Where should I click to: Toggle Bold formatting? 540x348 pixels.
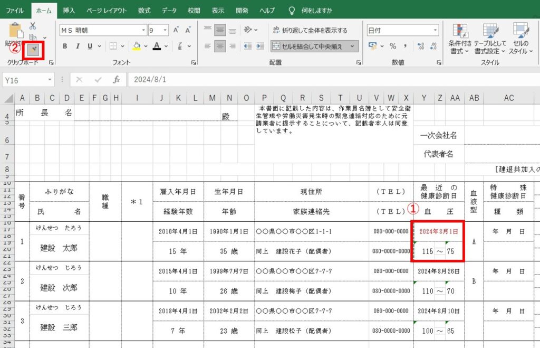click(65, 46)
